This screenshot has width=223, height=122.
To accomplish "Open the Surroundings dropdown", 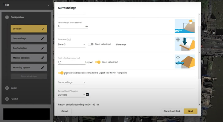I will click(x=71, y=82).
